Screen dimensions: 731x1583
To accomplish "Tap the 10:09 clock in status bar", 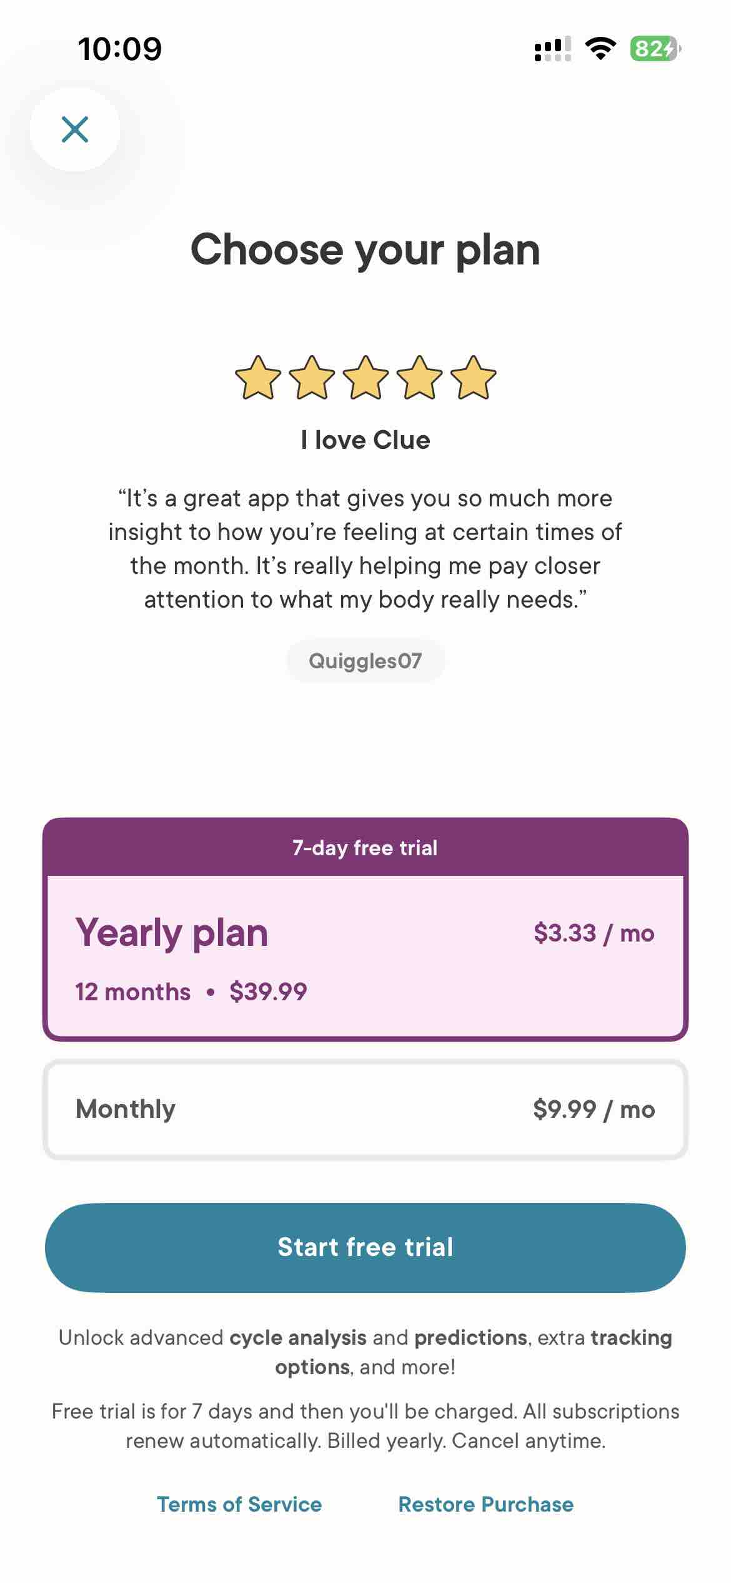I will [x=120, y=49].
